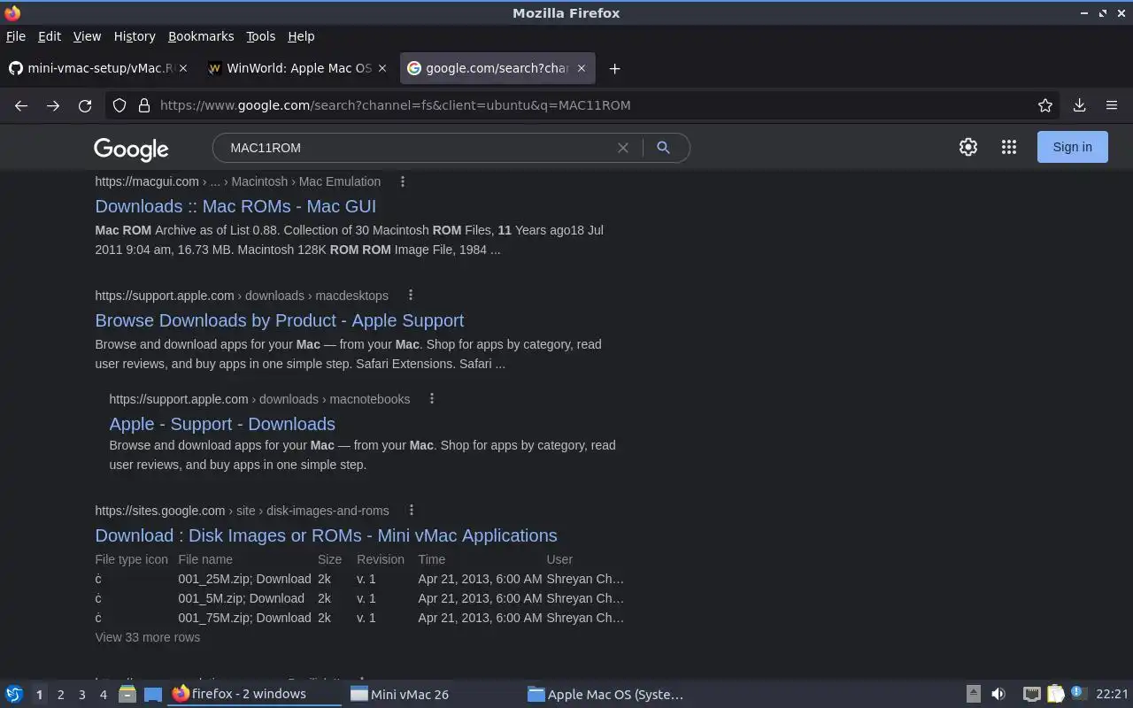Open options for sites.google.com result

(412, 511)
